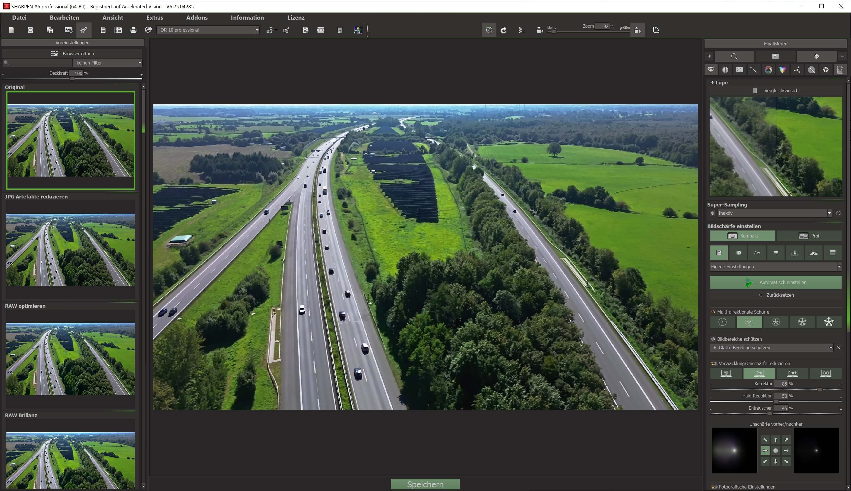
Task: Open the Addons menu
Action: point(197,17)
